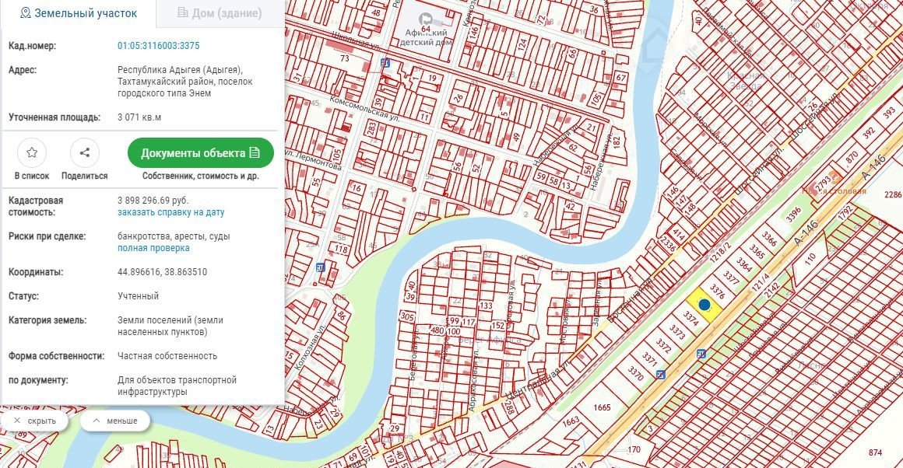Click the bus stop icon near parcel 3372
This screenshot has width=903, height=468.
tap(701, 354)
